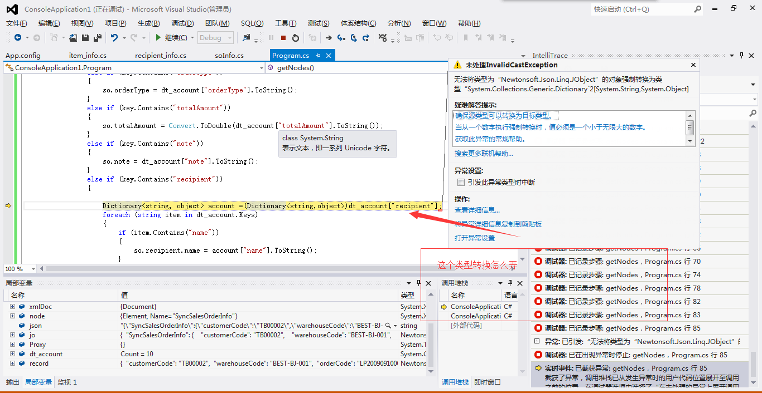This screenshot has height=393, width=762.
Task: Click the Visual Studio logo icon
Action: (x=12, y=9)
